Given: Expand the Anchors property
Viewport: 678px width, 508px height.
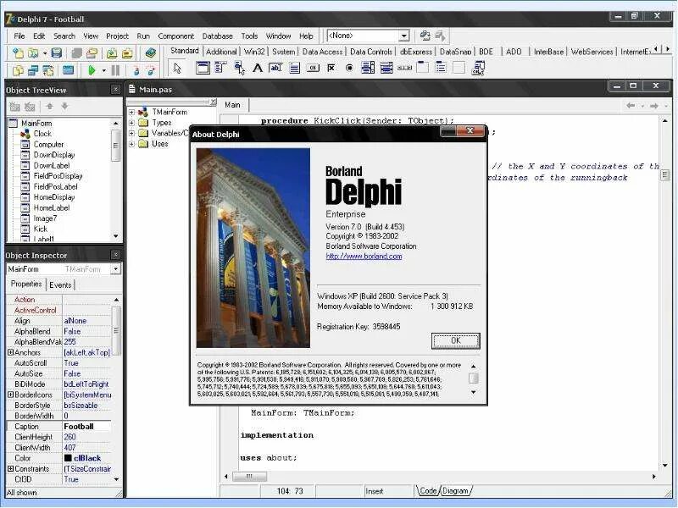Looking at the screenshot, I should click(x=10, y=352).
